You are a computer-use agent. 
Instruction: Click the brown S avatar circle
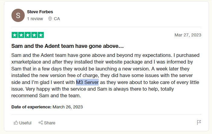[x=18, y=15]
